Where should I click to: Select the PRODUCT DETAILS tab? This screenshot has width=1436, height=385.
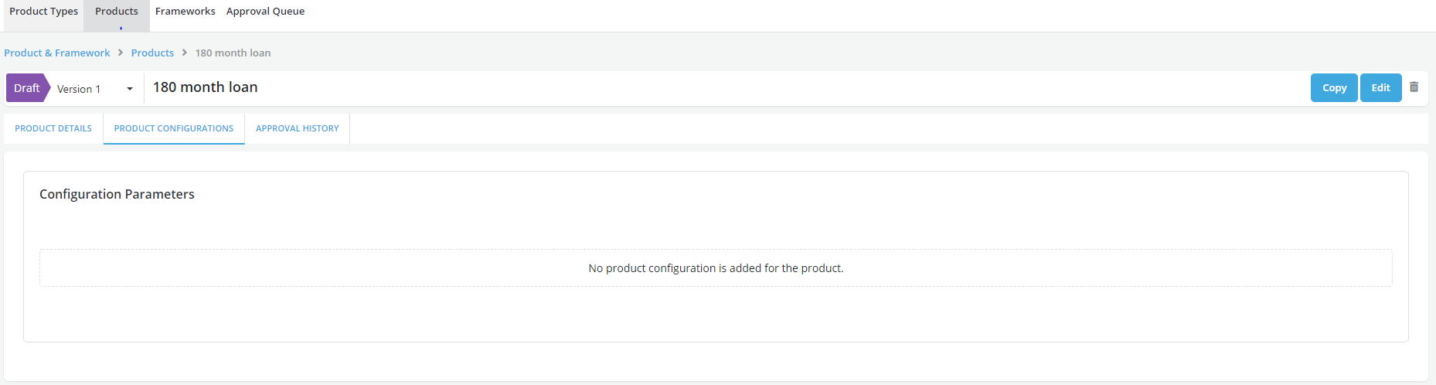[x=53, y=128]
